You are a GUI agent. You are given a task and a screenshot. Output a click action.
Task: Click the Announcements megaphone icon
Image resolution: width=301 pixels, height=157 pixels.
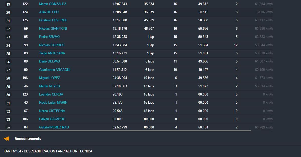pos(6,138)
